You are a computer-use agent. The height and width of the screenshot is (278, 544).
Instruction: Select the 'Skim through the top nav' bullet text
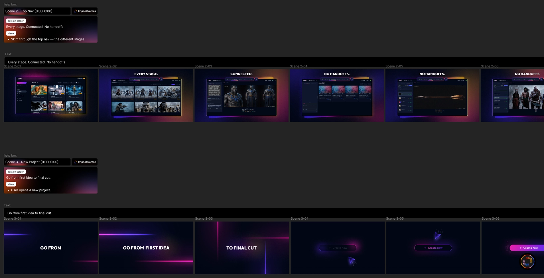(48, 39)
